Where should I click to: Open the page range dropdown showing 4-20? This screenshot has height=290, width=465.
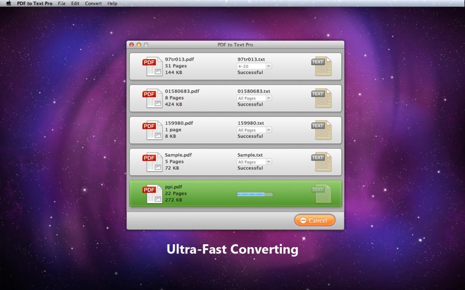click(x=254, y=66)
